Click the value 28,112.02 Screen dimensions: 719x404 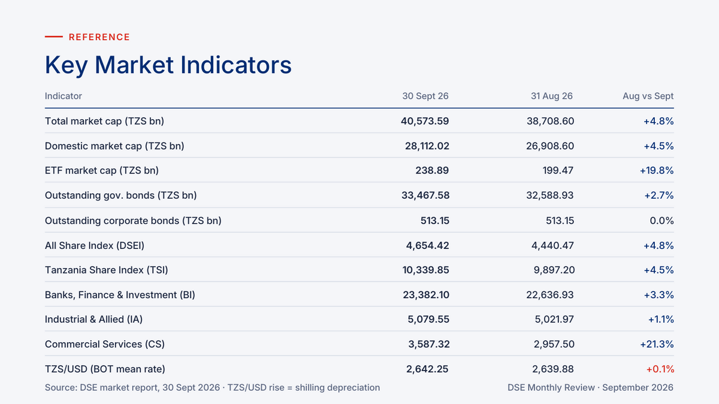tap(427, 146)
